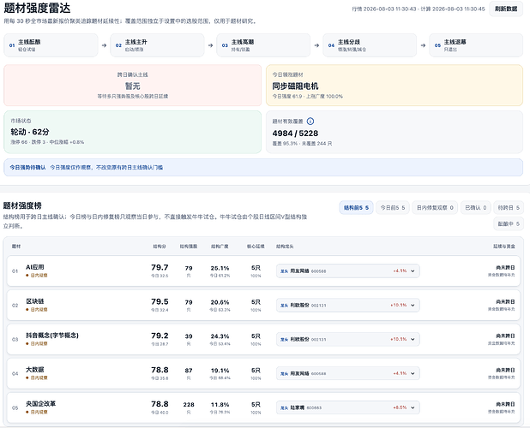
Task: Click the 市场状态 card 轮动 · 62分
Action: point(132,132)
